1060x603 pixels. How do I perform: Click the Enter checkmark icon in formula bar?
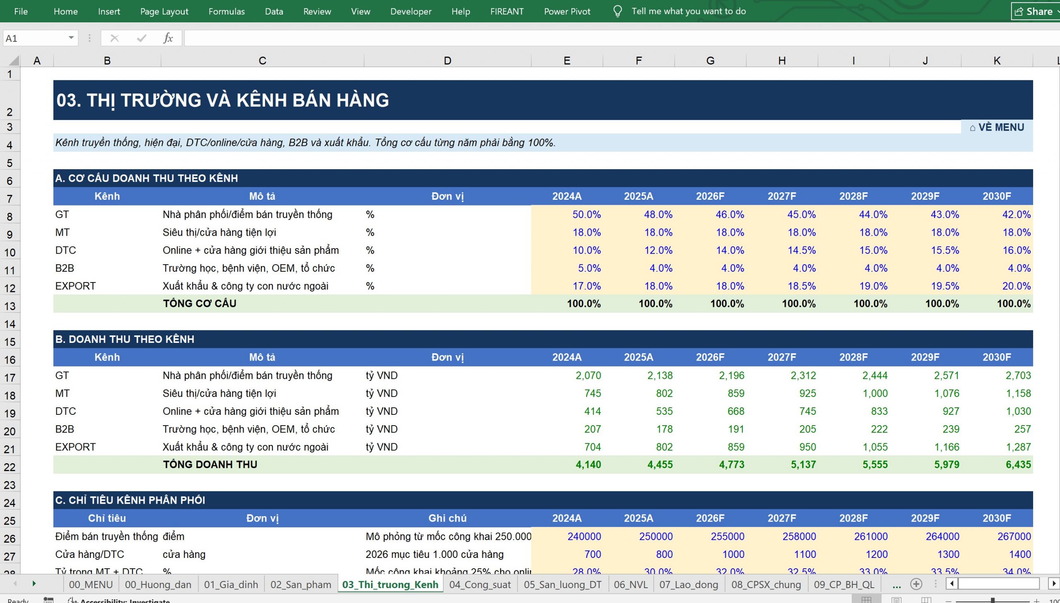141,38
